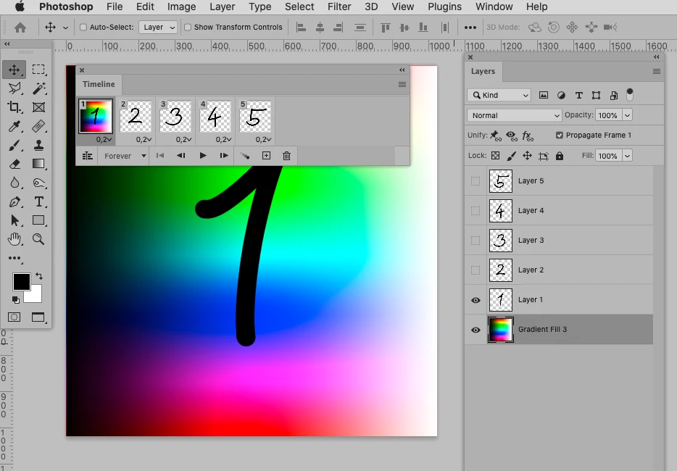Screen dimensions: 677x471
Task: Click the Home button in options bar
Action: 20,28
